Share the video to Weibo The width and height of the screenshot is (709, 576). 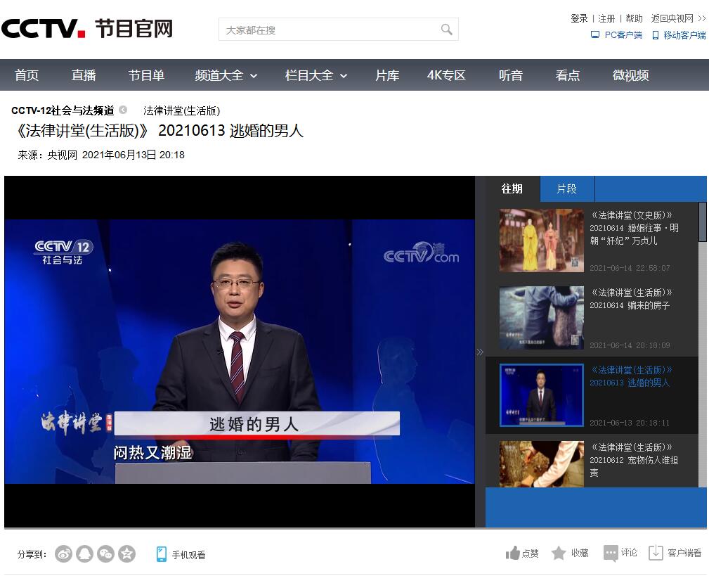tap(64, 554)
